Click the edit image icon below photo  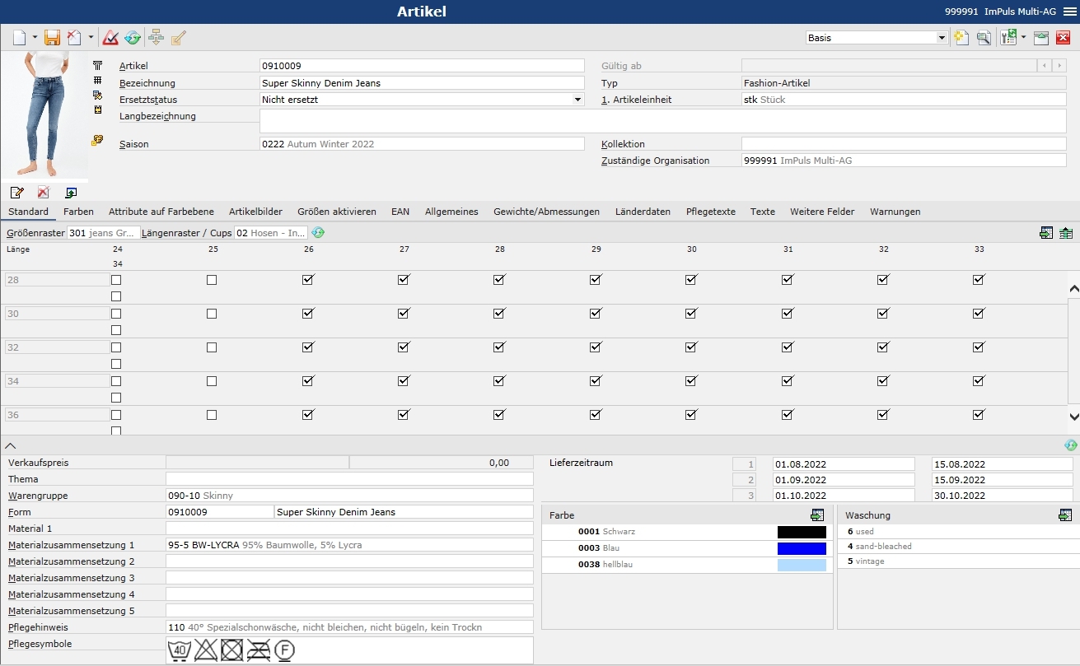17,192
